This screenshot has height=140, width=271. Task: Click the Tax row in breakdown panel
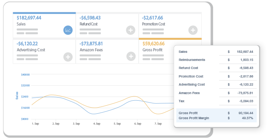click(216, 101)
